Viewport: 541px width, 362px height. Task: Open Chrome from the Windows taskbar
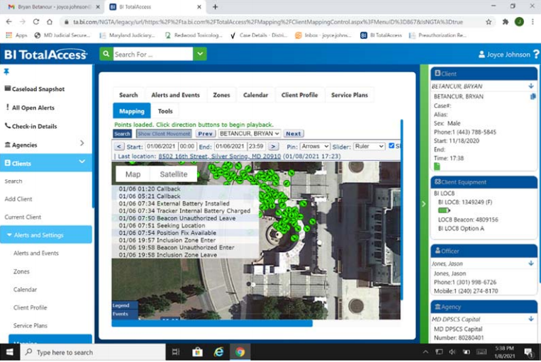click(240, 352)
